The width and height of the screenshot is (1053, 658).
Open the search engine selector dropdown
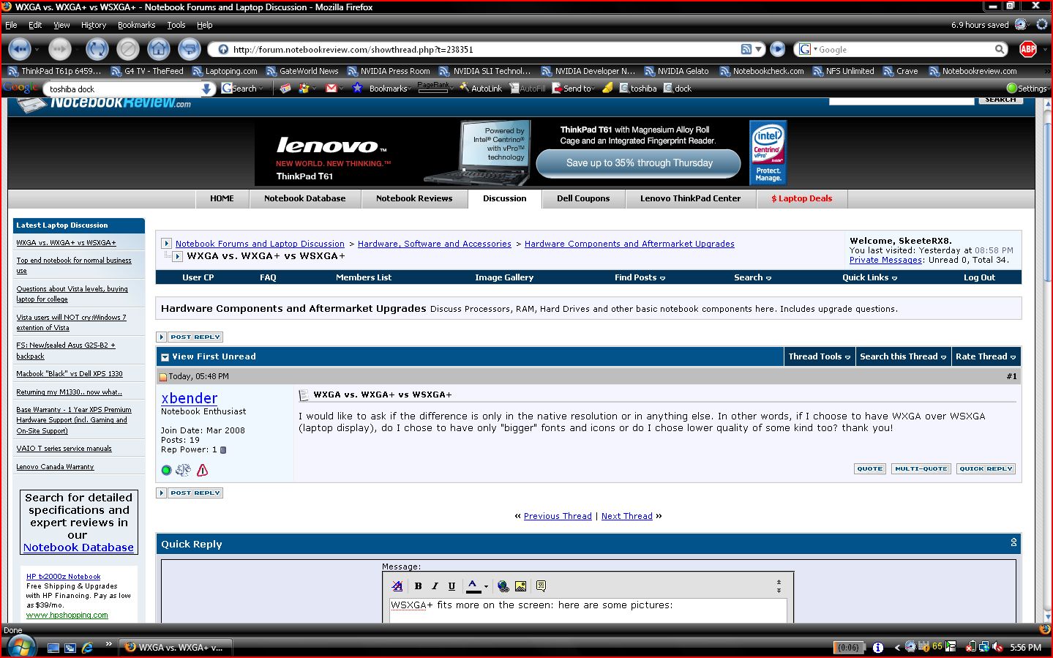click(815, 49)
